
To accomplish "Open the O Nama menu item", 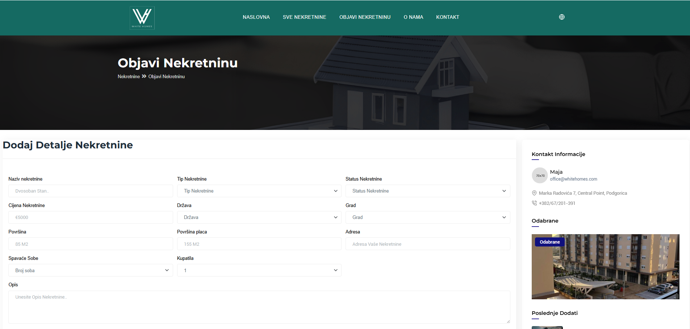I will 413,17.
